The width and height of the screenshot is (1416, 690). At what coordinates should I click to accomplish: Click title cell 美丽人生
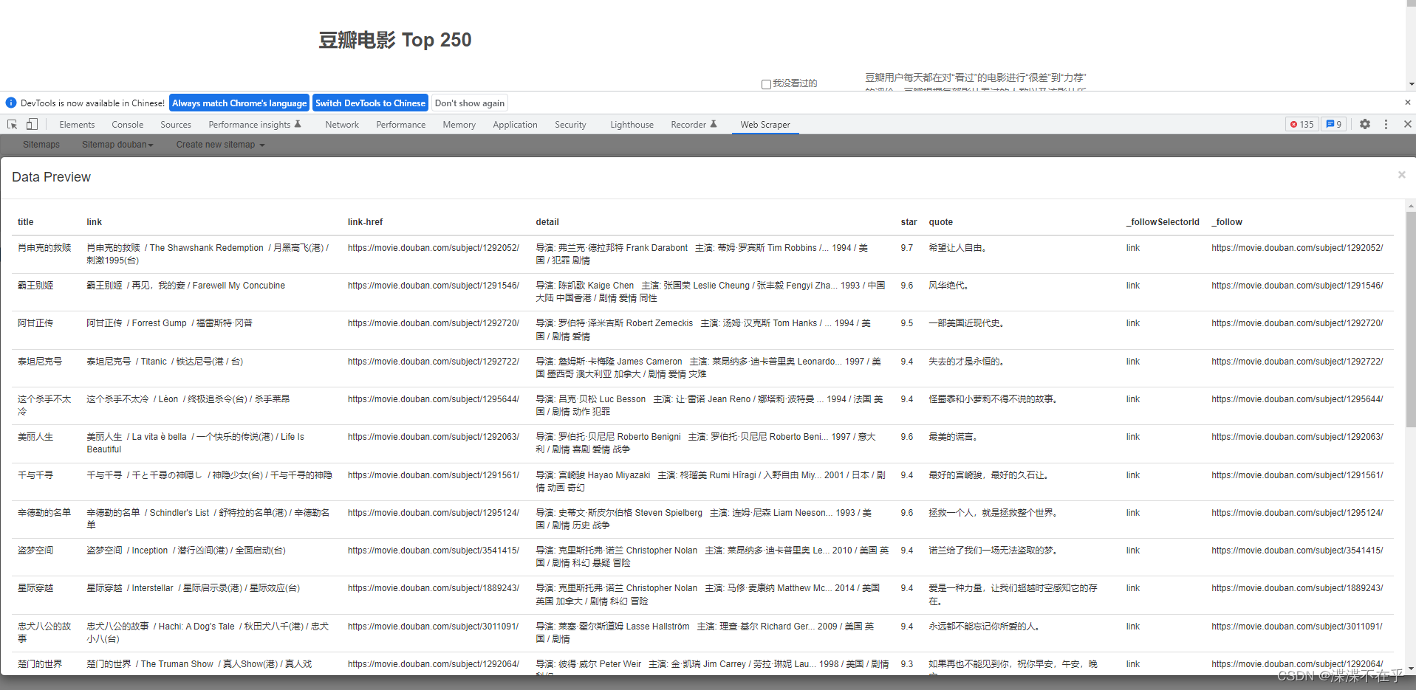coord(35,437)
